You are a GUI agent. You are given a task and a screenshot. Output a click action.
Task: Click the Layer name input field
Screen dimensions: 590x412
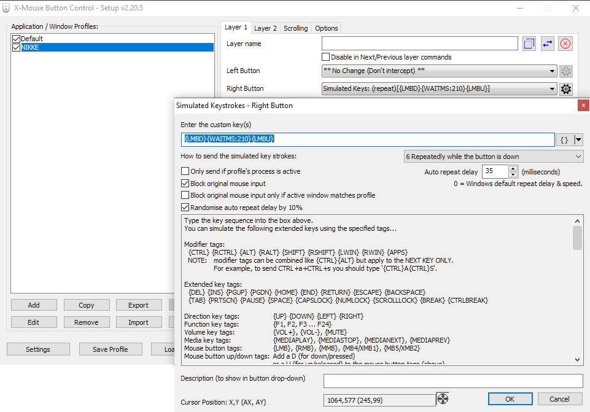click(x=419, y=44)
